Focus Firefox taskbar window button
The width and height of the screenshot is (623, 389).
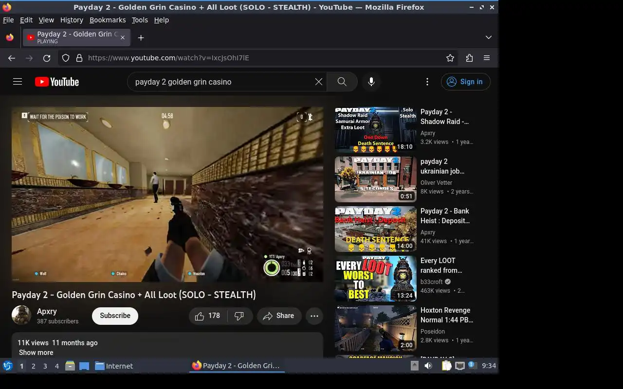tap(237, 366)
